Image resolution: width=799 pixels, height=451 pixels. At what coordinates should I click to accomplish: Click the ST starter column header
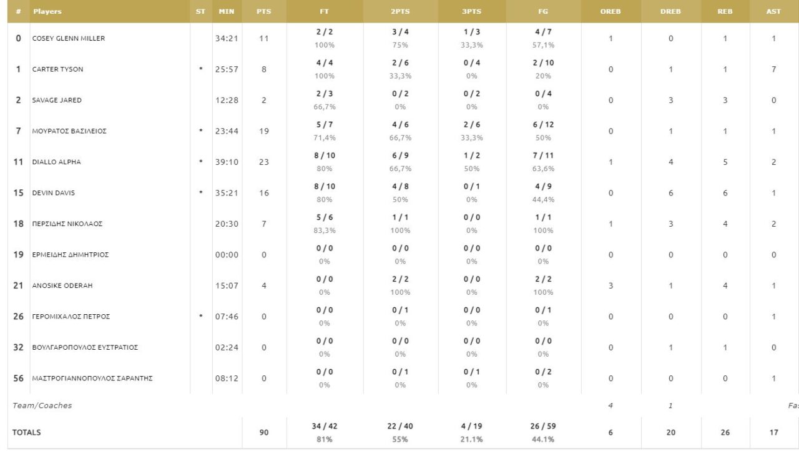[x=200, y=11]
